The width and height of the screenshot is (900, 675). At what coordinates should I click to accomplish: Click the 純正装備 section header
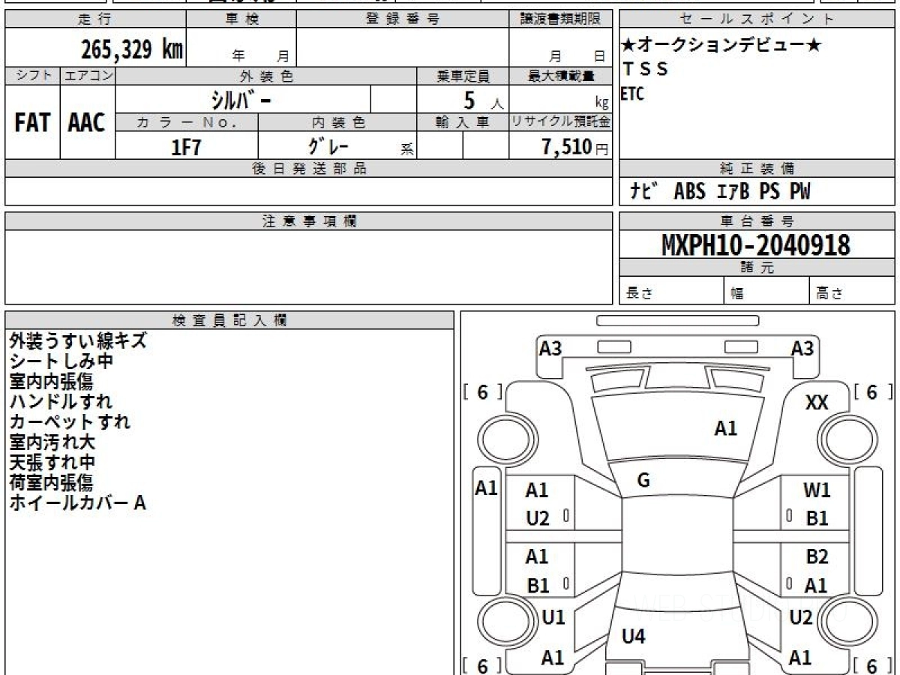[757, 169]
